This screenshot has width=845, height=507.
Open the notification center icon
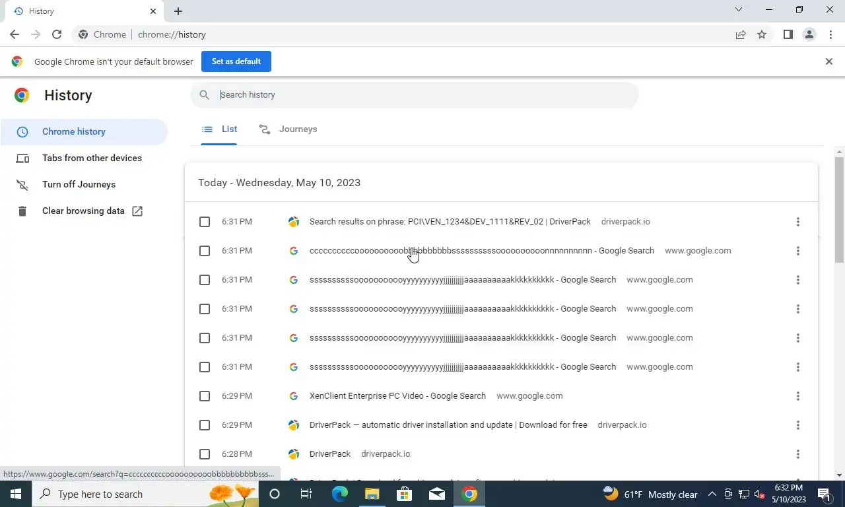tap(824, 494)
